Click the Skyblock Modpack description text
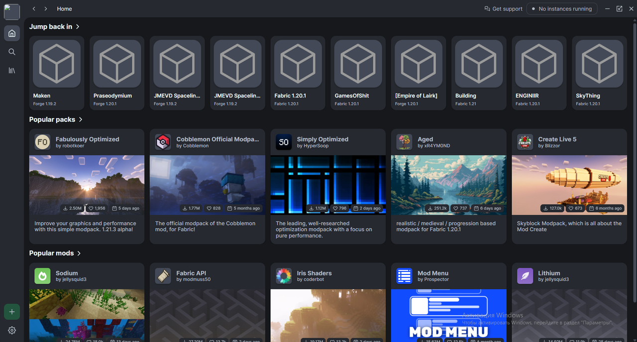 (x=569, y=227)
